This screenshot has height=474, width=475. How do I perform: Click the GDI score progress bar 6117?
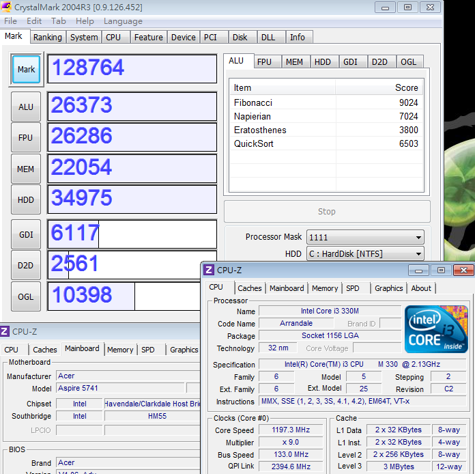[x=132, y=234]
